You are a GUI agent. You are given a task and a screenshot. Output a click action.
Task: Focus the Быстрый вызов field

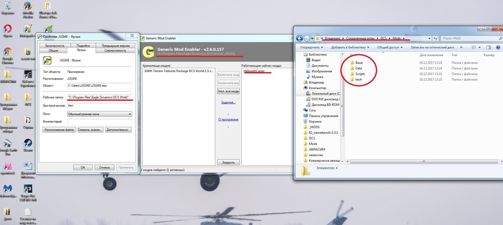click(100, 105)
